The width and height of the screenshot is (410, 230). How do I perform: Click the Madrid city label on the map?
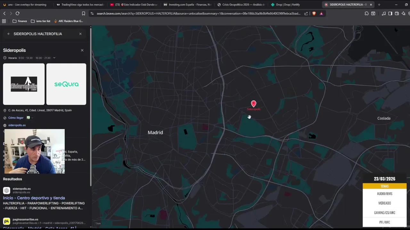tap(155, 132)
